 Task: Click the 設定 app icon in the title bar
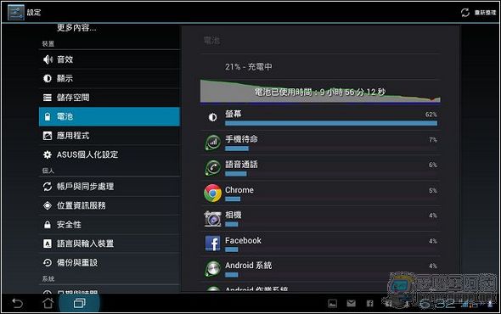click(15, 13)
